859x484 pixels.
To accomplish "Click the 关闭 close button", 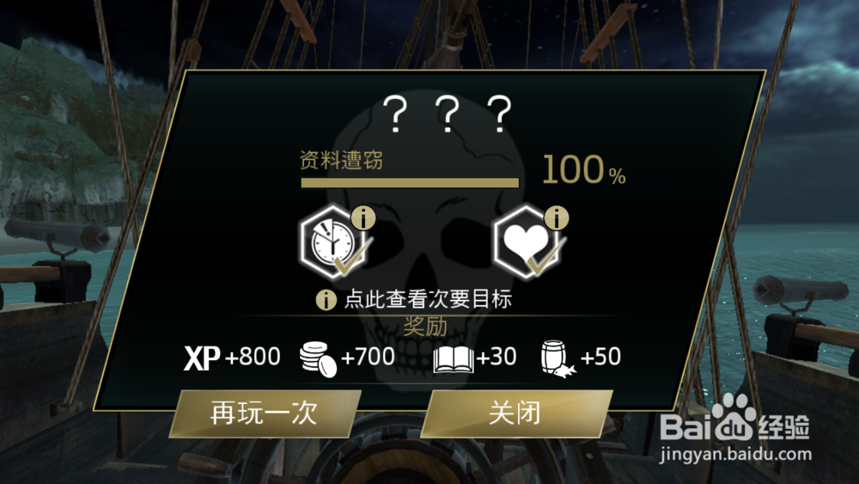I will (x=516, y=414).
